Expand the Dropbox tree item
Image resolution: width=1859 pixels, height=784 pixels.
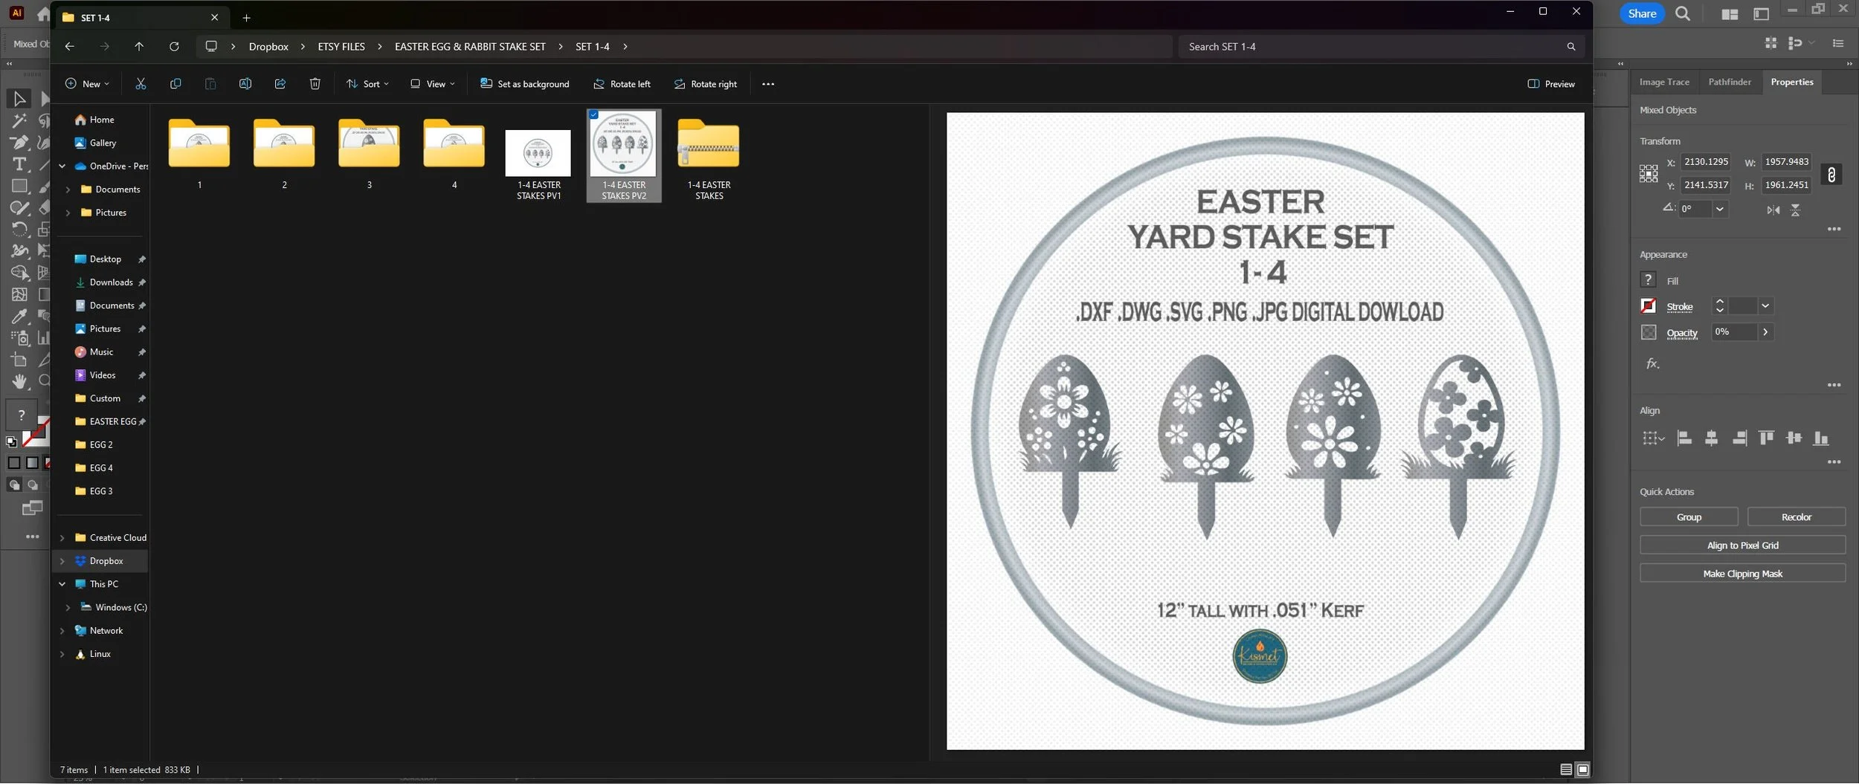62,561
